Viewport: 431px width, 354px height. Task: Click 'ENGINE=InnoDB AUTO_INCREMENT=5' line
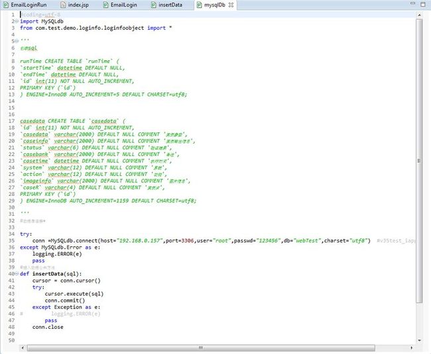[103, 95]
